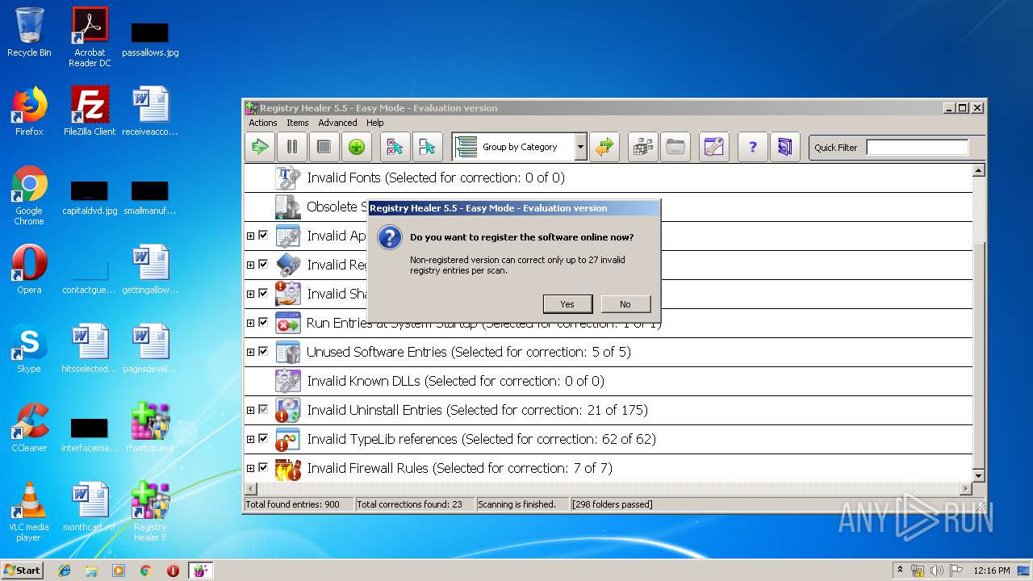Expand the Run Entries at System Startup node
Viewport: 1033px width, 581px height.
tap(250, 323)
